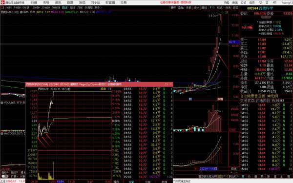Viewport: 293px width, 183px height.
Task: Click the 日线 label under the main chart
Action: click(234, 169)
